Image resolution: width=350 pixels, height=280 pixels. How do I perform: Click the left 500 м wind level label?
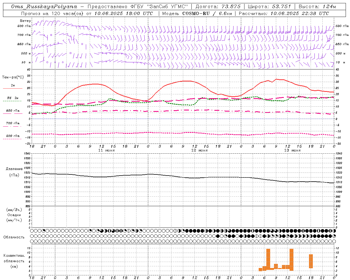click(x=26, y=53)
